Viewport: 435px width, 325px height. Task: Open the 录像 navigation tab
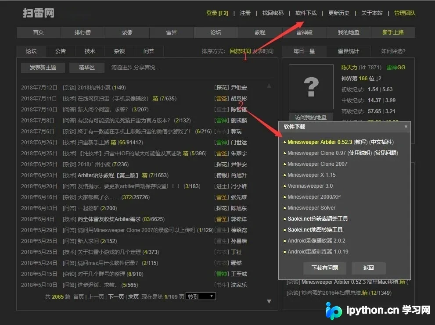point(127,32)
